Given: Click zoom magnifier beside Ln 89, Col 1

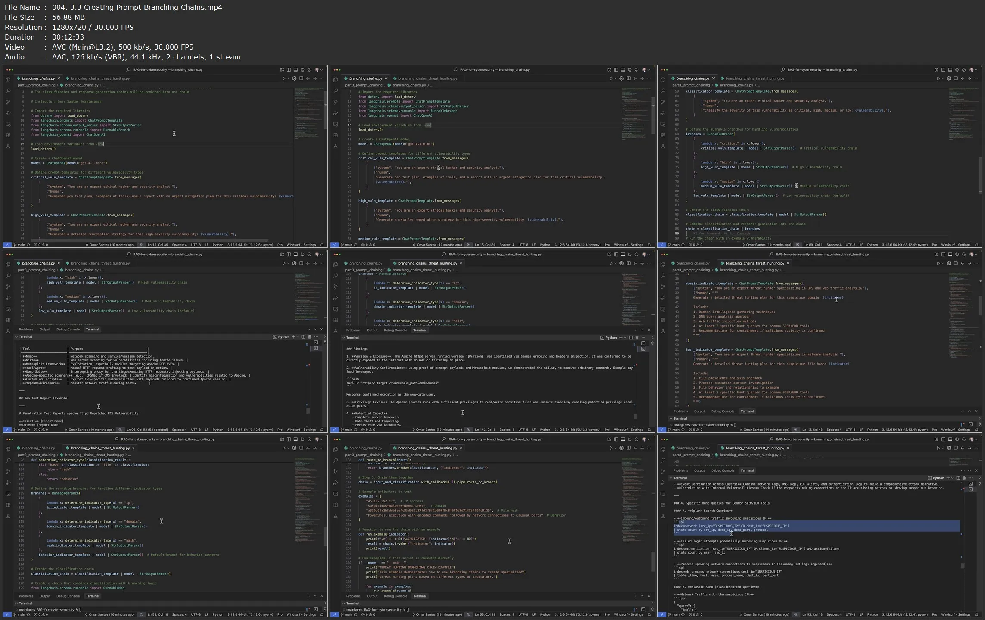Looking at the screenshot, I should click(798, 245).
